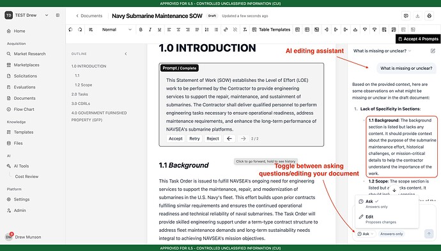The width and height of the screenshot is (441, 251).
Task: Select Edit mode, Proposes changes
Action: tap(387, 219)
